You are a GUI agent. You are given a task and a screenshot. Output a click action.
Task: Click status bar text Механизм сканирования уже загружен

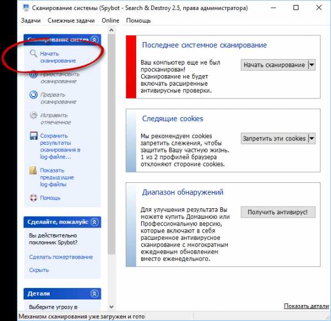(x=82, y=317)
